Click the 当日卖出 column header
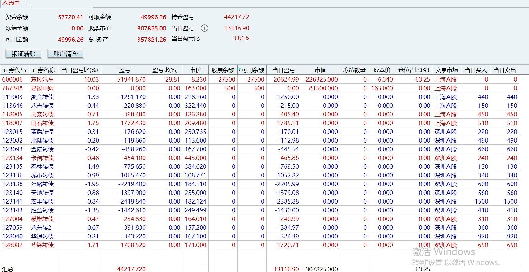This screenshot has width=529, height=272. (x=505, y=70)
